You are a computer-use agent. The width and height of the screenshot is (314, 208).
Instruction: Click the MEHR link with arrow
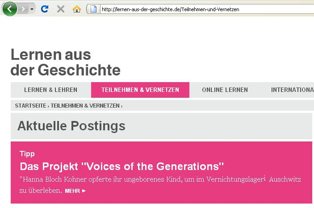point(75,191)
